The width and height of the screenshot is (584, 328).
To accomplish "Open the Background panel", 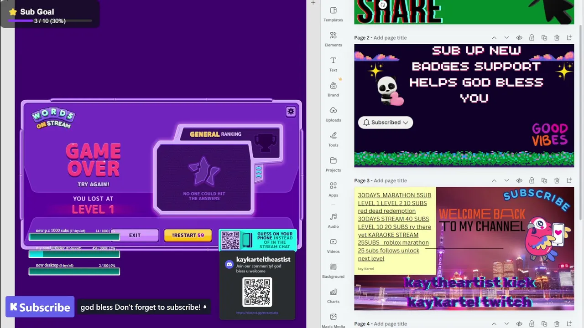I will 333,271.
